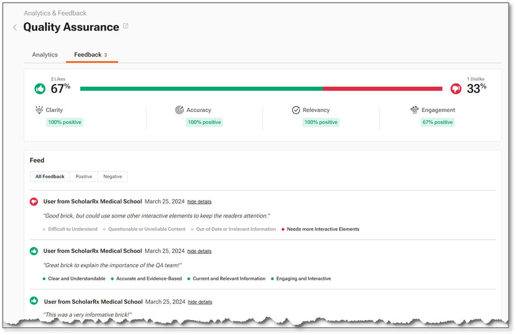This screenshot has height=335, width=516.
Task: Hide details of the informative brick feedback
Action: pos(200,302)
